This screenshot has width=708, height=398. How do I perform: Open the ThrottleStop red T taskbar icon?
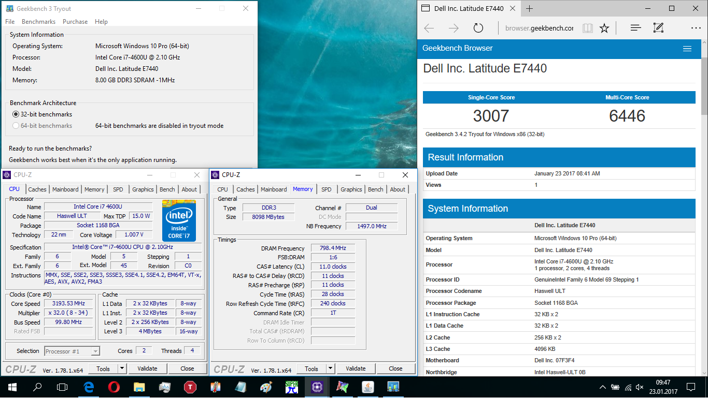coord(190,387)
